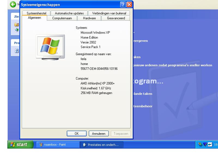218x163 pixels.
Task: Click the Prestaties en onderhoud folder icon in taskbar
Action: click(84, 145)
